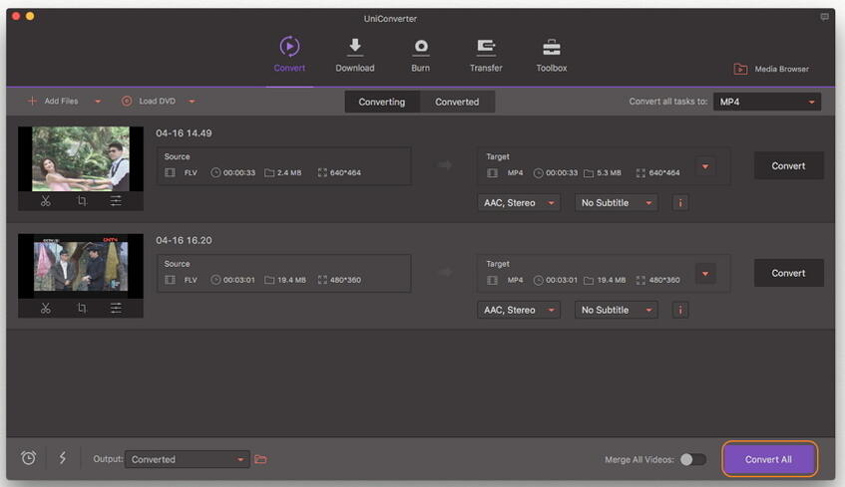Image resolution: width=845 pixels, height=487 pixels.
Task: Expand target format options for 04-16 16.20
Action: 705,274
